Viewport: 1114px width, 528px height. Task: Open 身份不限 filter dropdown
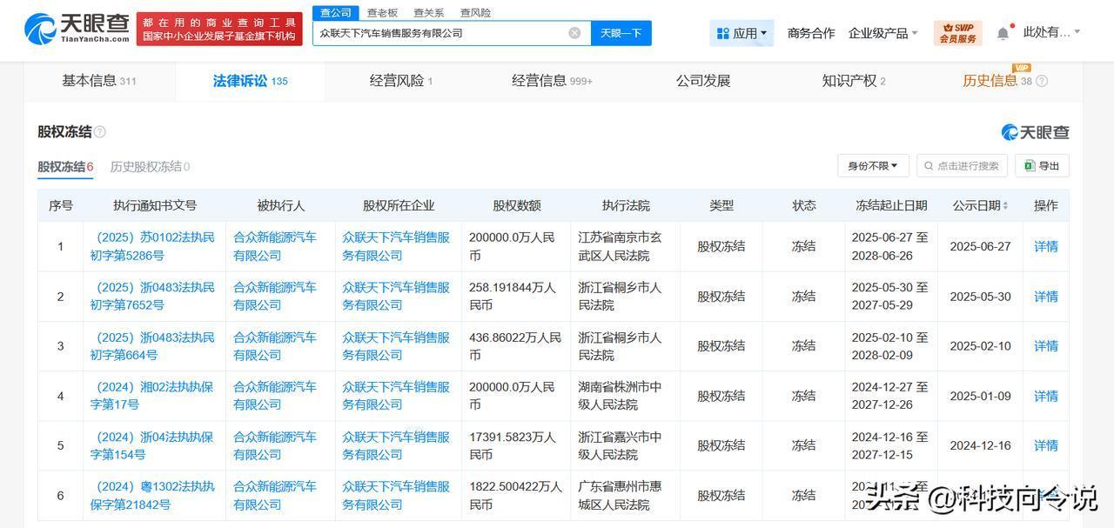(873, 165)
